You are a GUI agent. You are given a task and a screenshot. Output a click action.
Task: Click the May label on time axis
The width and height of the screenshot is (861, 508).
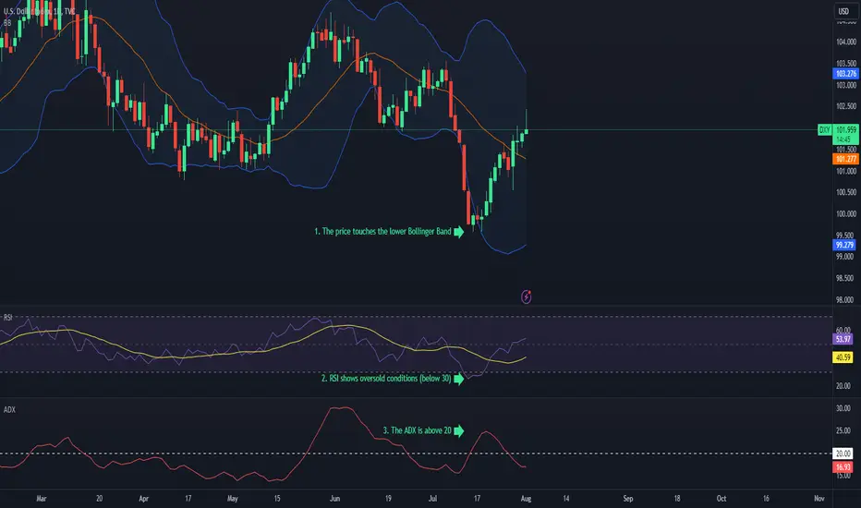232,499
